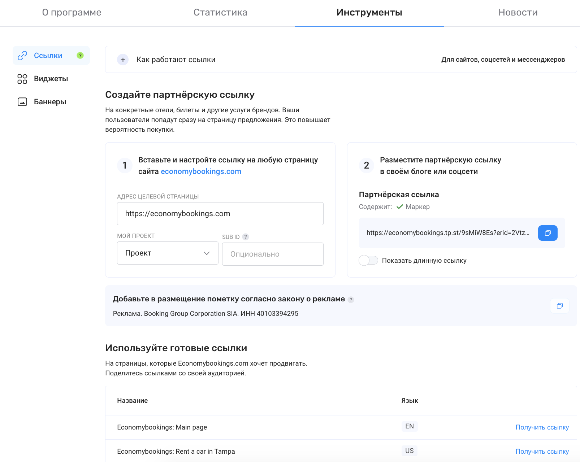This screenshot has height=462, width=580.
Task: Click the SUB ID help icon
Action: (246, 237)
